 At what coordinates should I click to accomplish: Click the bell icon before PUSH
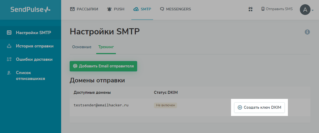(109, 9)
